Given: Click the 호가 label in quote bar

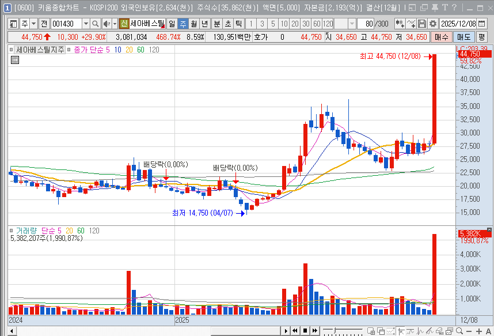Looking at the screenshot, I should pyautogui.click(x=261, y=37).
